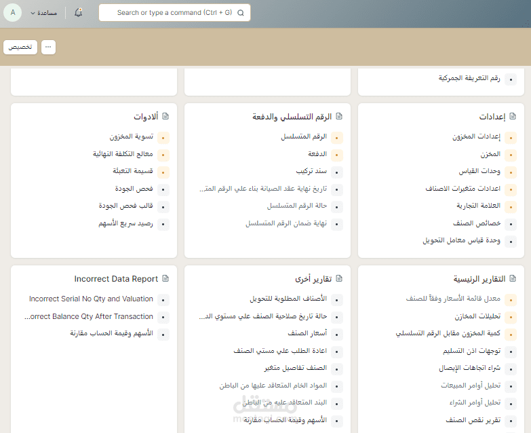The height and width of the screenshot is (433, 531).
Task: Open تحليل أوامر الشراء report
Action: click(x=475, y=402)
